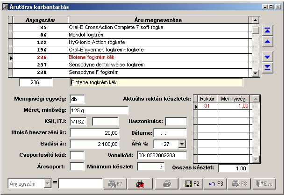Screen dimensions: 285x196
Task: Click up arrow of the product list scrollbar
Action: coord(256,20)
